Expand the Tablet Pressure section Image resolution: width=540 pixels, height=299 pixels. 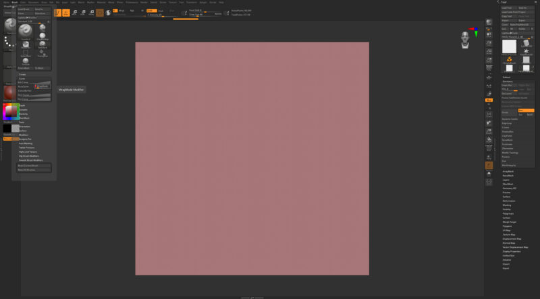[x=26, y=147]
